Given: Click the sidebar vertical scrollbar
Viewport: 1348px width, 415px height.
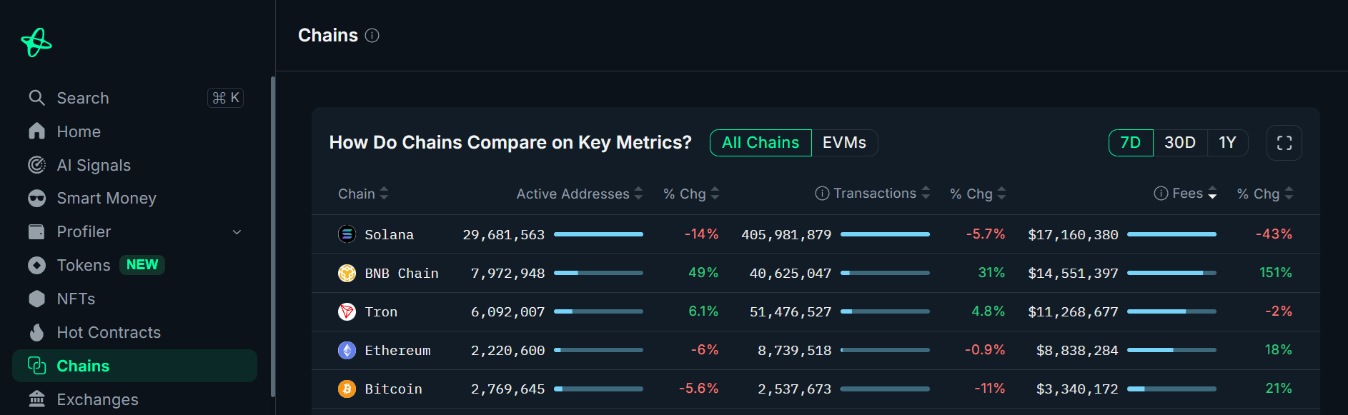Looking at the screenshot, I should [x=272, y=236].
